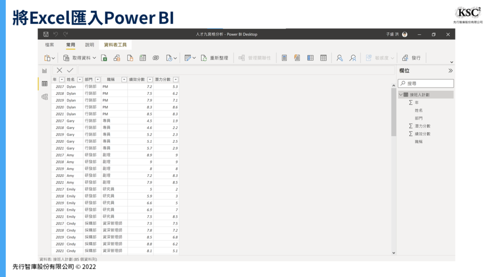Click the New column icon
Viewport: 493px width, 277px height.
311,58
